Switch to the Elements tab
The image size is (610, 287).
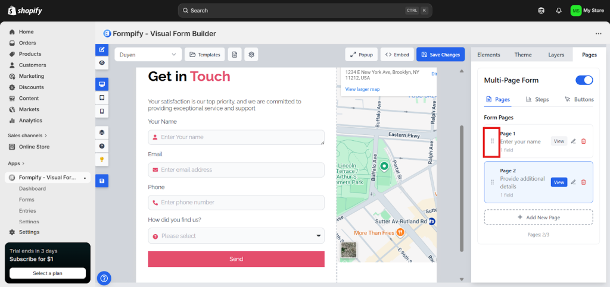[488, 55]
